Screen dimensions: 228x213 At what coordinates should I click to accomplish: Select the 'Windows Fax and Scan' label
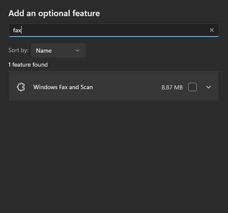click(x=63, y=87)
